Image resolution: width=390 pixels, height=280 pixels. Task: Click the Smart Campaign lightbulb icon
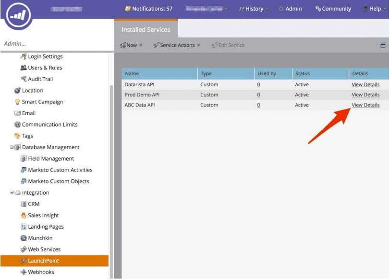(x=17, y=102)
